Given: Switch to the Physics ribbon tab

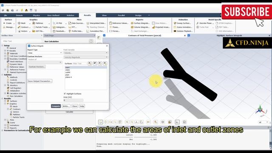Looking at the screenshot, I should point(36,15).
